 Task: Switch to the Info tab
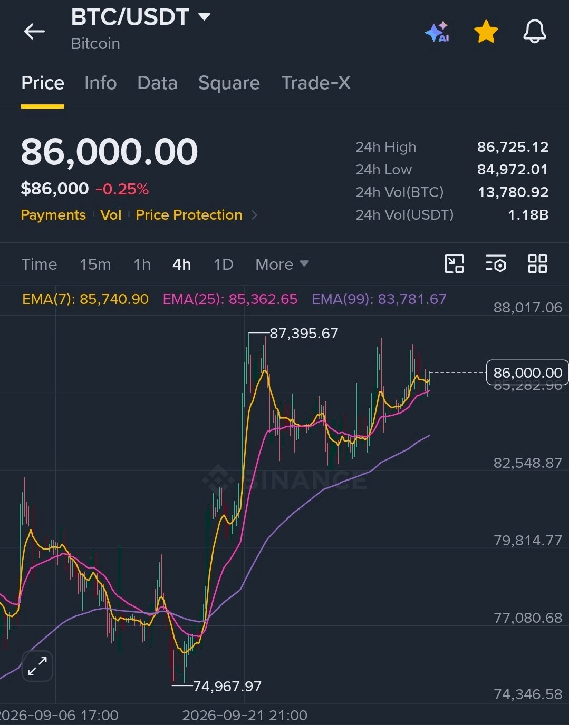coord(100,83)
